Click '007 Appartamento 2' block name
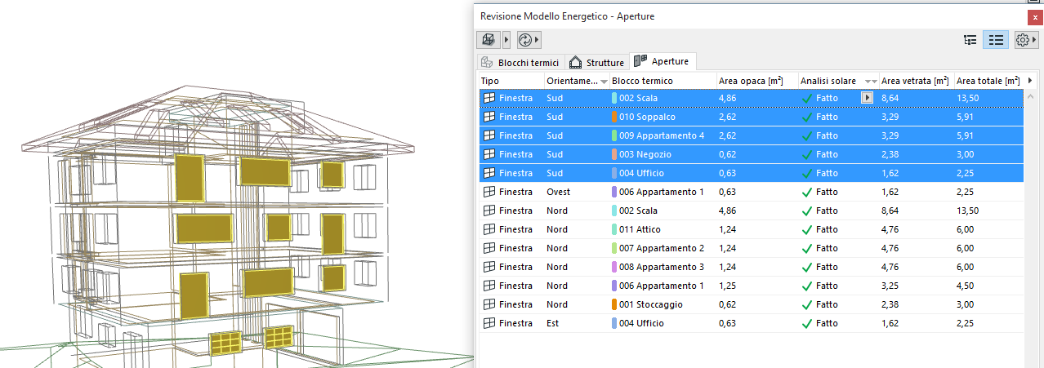The width and height of the screenshot is (1044, 368). coord(662,248)
